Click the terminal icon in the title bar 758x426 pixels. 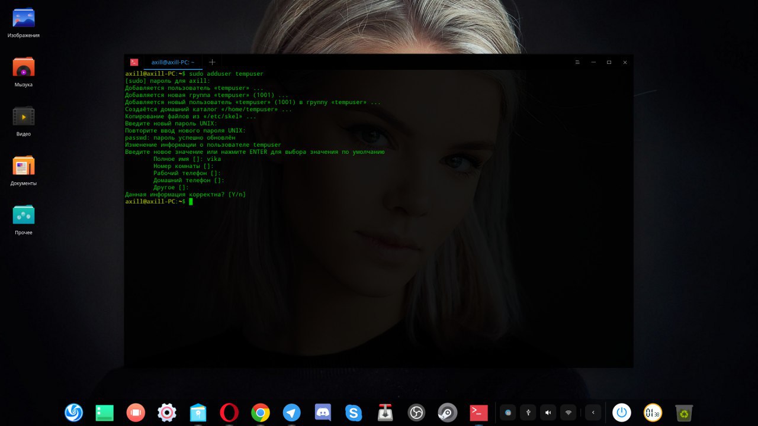134,62
